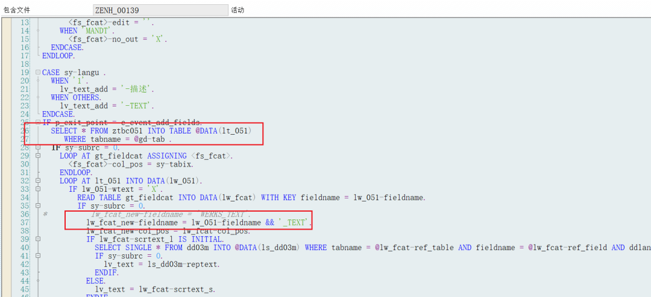The width and height of the screenshot is (651, 297).
Task: Click READ TABLE gt_fieldcat statement
Action: (x=251, y=198)
